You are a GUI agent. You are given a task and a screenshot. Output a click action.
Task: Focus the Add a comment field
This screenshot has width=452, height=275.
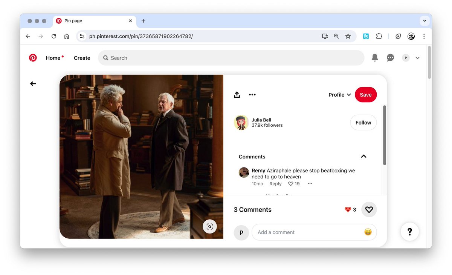point(314,232)
